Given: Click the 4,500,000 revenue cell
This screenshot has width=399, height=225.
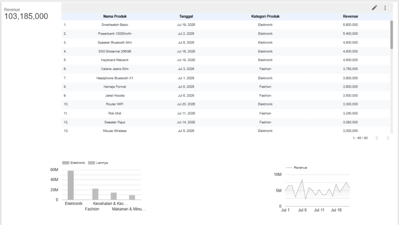Looking at the screenshot, I should [x=350, y=60].
